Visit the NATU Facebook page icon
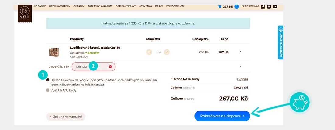 pyautogui.click(x=263, y=6)
